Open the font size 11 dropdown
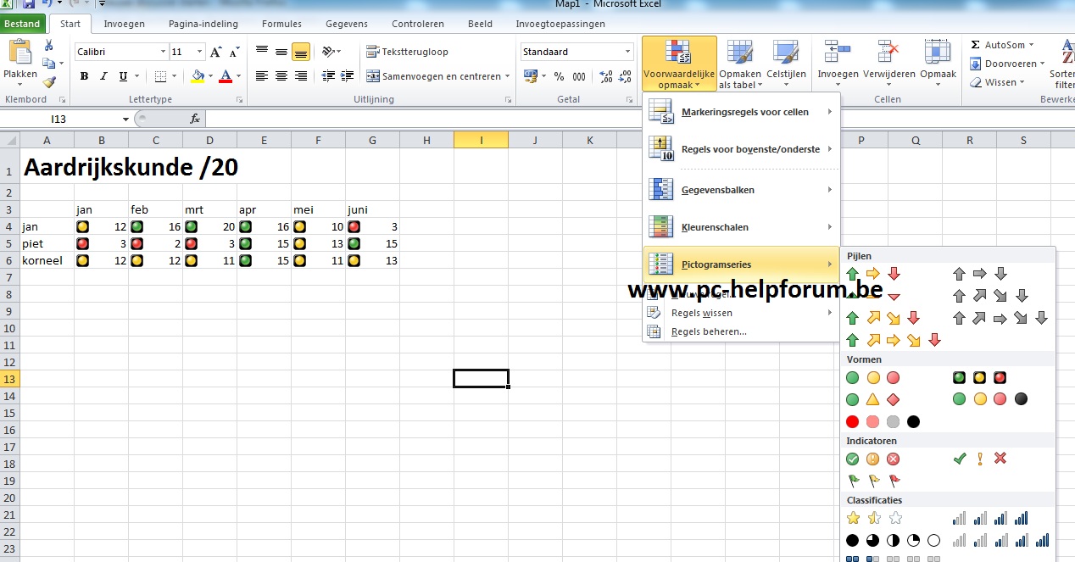The image size is (1075, 562). [199, 52]
